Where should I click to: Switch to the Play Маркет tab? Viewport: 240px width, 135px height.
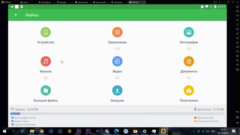click(45, 2)
